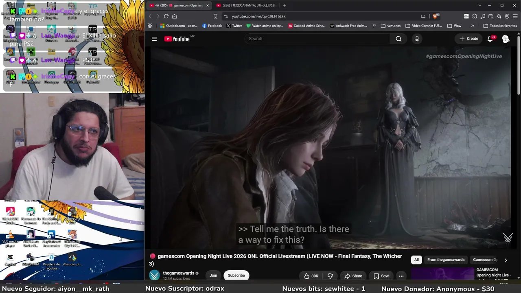Open the browser wallet icon

(x=491, y=16)
